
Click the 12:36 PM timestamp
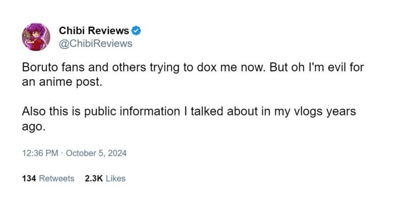coord(40,153)
